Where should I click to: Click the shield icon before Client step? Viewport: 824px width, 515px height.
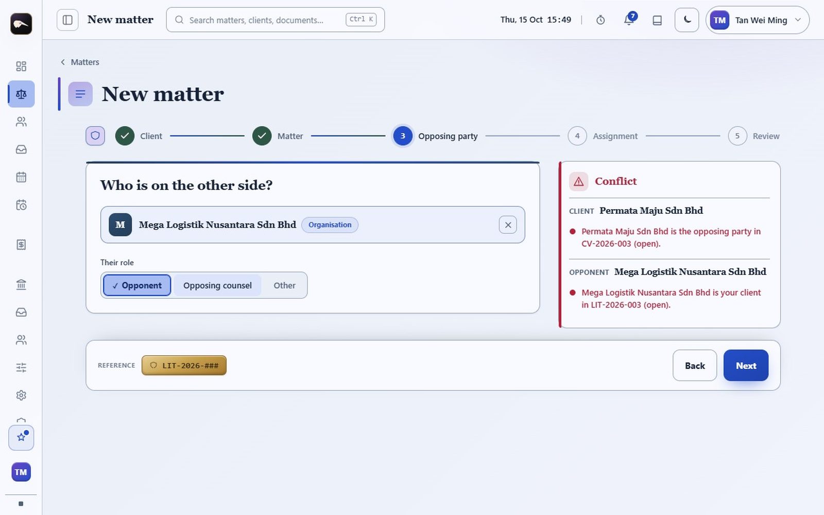[95, 136]
